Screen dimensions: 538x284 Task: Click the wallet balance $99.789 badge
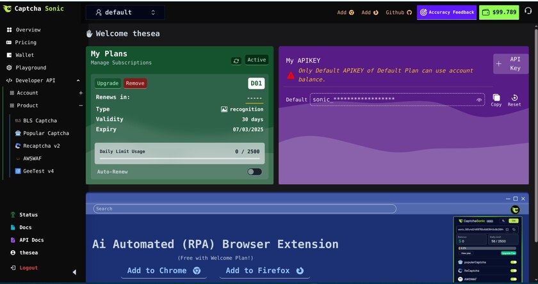pyautogui.click(x=499, y=12)
